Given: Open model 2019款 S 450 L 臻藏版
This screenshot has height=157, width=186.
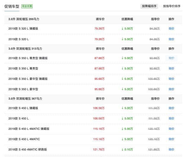Looking at the screenshot, I should point(23,108).
